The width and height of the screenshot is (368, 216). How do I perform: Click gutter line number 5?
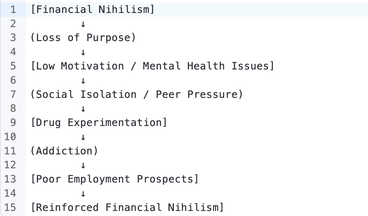[x=13, y=66]
